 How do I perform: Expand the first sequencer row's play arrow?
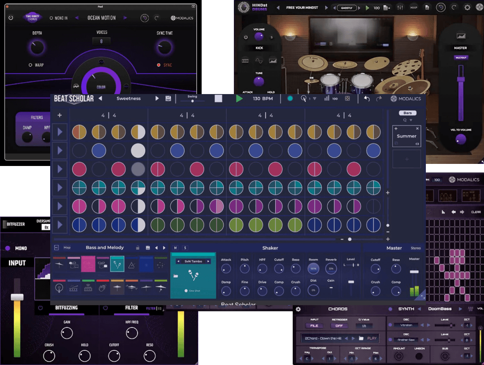[x=60, y=132]
